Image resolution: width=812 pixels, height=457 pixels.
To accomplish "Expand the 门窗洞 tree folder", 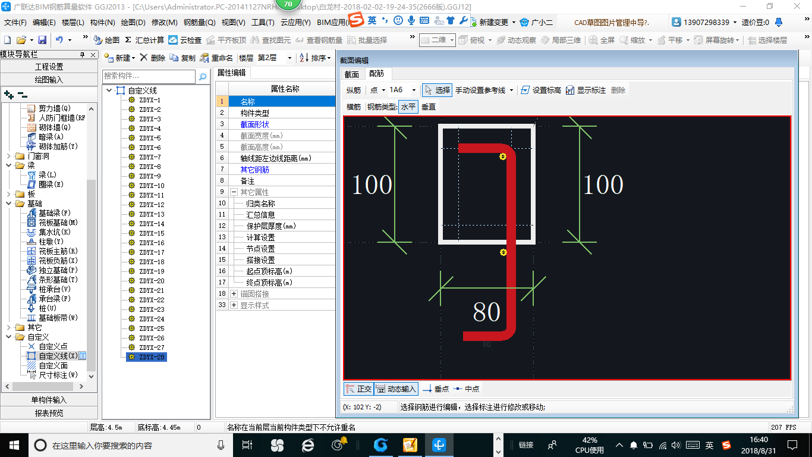I will pyautogui.click(x=8, y=156).
